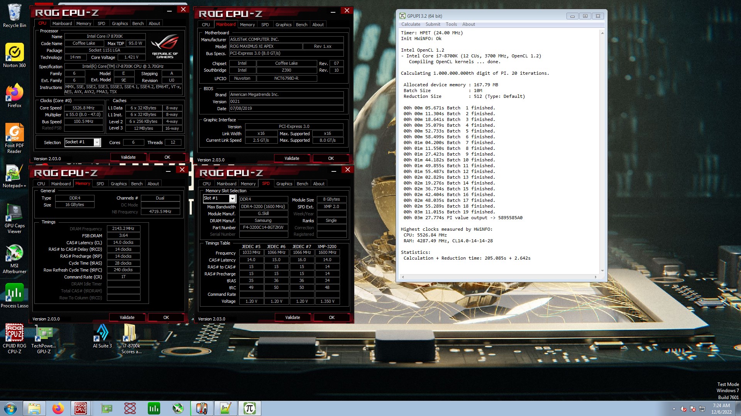Show hidden tray icons arrow

[674, 409]
